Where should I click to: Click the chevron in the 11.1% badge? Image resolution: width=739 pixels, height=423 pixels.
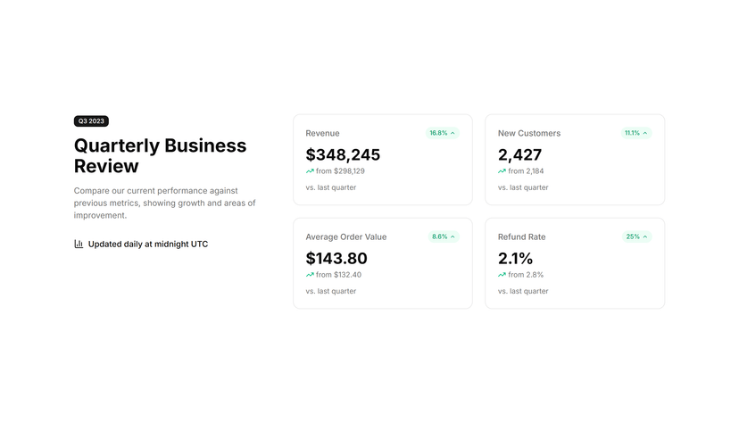pyautogui.click(x=645, y=133)
